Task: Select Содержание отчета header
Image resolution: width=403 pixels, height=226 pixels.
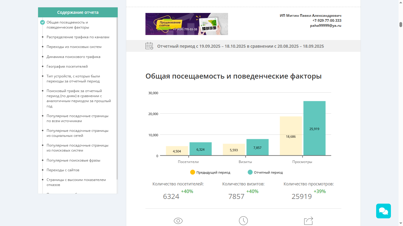Action: point(78,12)
